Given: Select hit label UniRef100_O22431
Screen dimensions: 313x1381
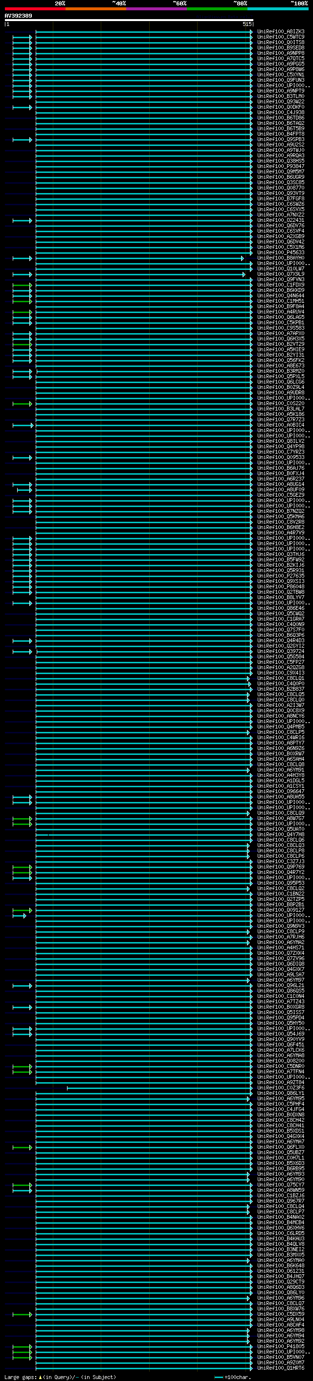Looking at the screenshot, I should (x=281, y=220).
